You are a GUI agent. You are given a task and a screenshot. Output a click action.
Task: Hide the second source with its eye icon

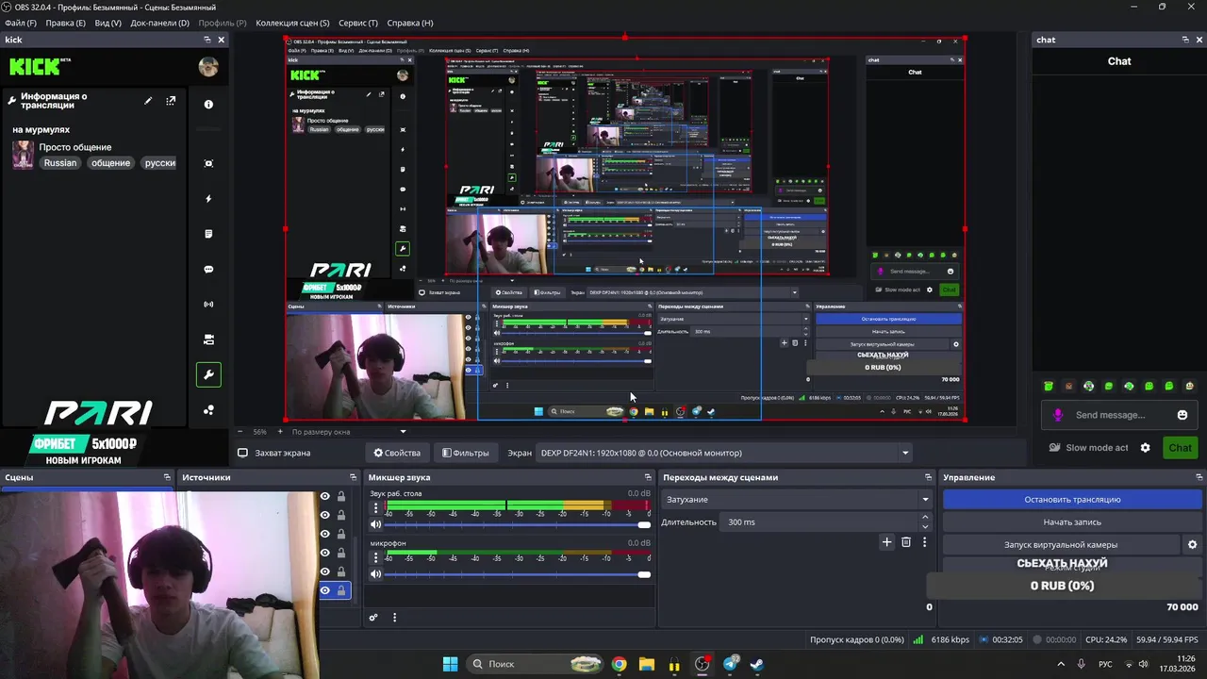point(325,515)
